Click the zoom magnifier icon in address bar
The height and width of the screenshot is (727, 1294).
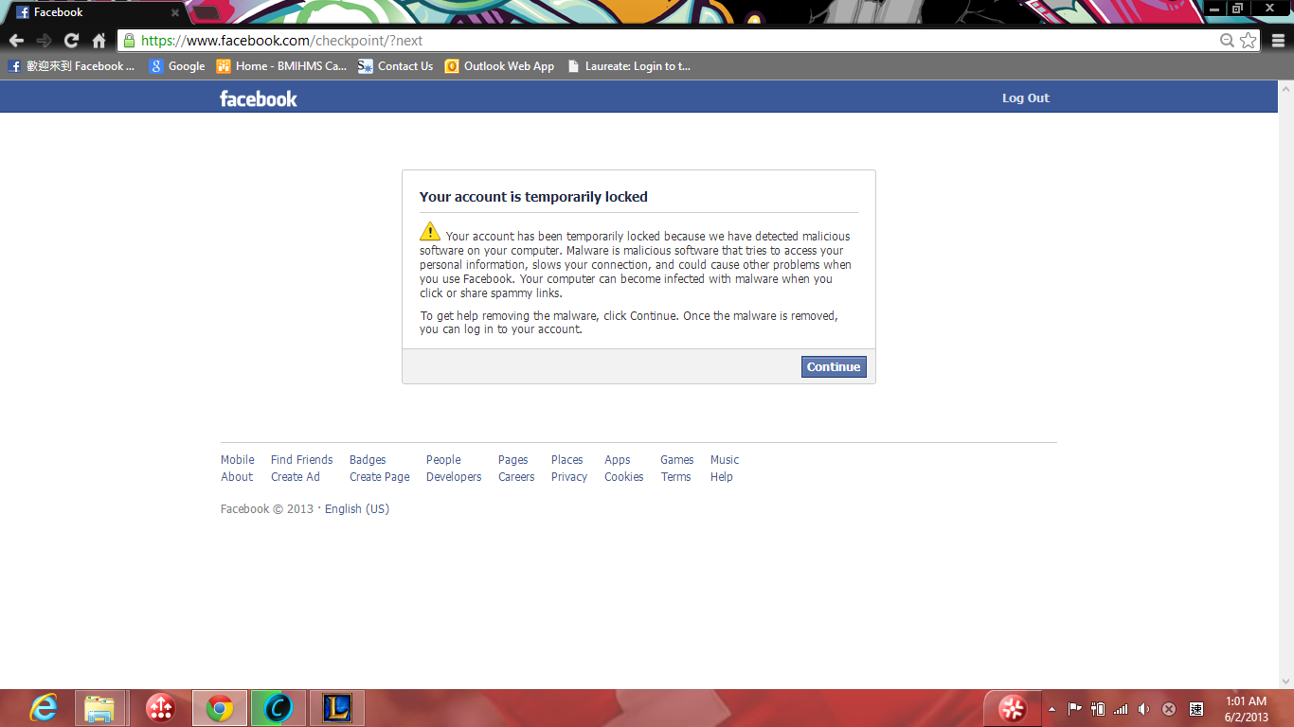tap(1227, 41)
